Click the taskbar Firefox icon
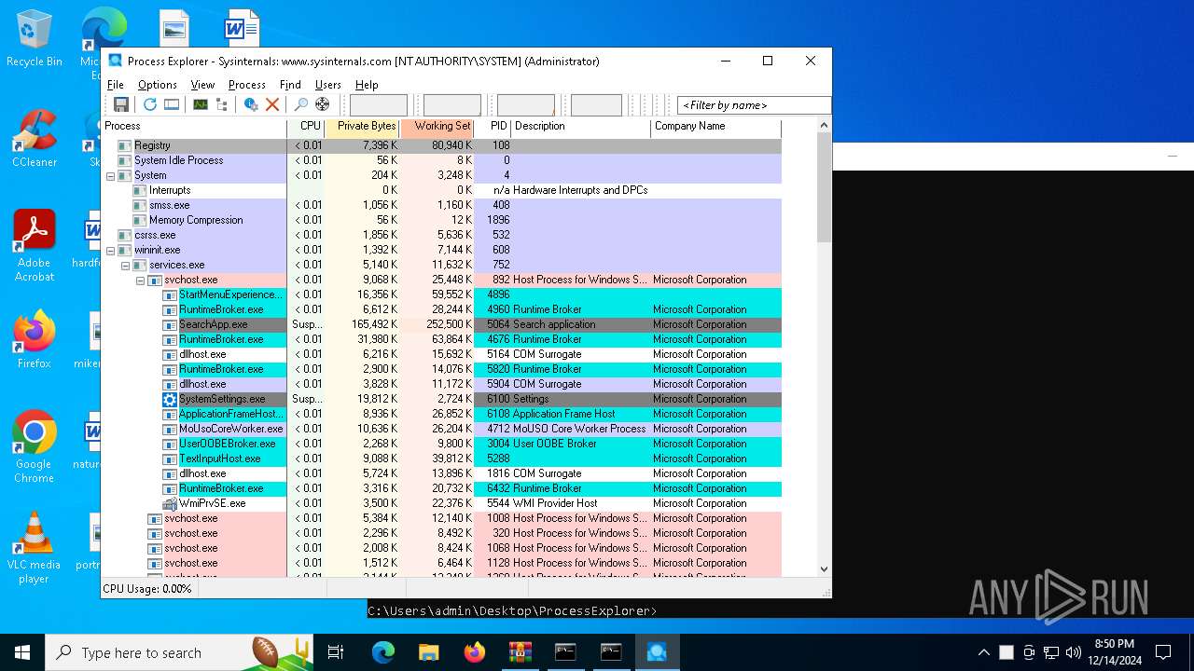 click(x=474, y=652)
